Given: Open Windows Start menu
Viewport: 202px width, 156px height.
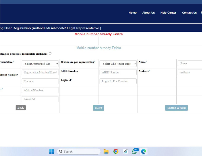Looking at the screenshot, I should 52,152.
